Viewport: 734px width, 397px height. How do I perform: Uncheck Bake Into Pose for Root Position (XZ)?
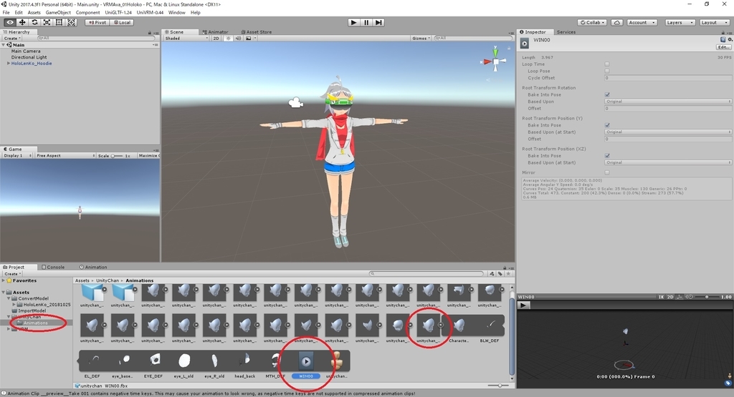coord(607,155)
